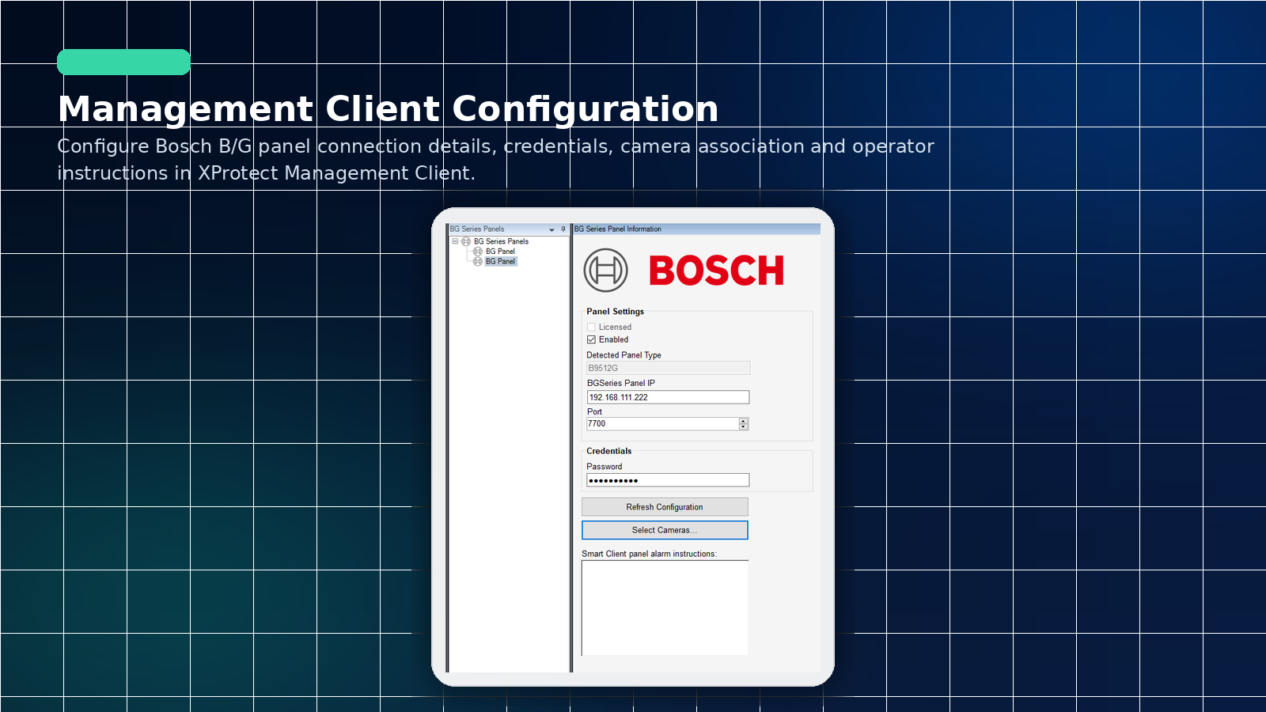The width and height of the screenshot is (1266, 712).
Task: Click the BOSCH red wordmark
Action: pyautogui.click(x=716, y=271)
